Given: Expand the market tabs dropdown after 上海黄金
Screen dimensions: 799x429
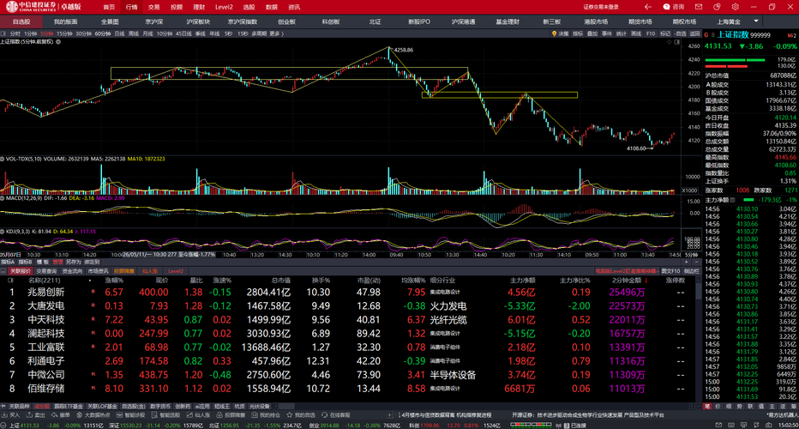Looking at the screenshot, I should 756,21.
